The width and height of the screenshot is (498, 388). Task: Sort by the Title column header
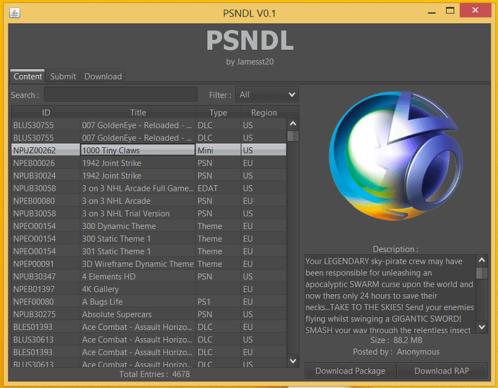(x=138, y=112)
